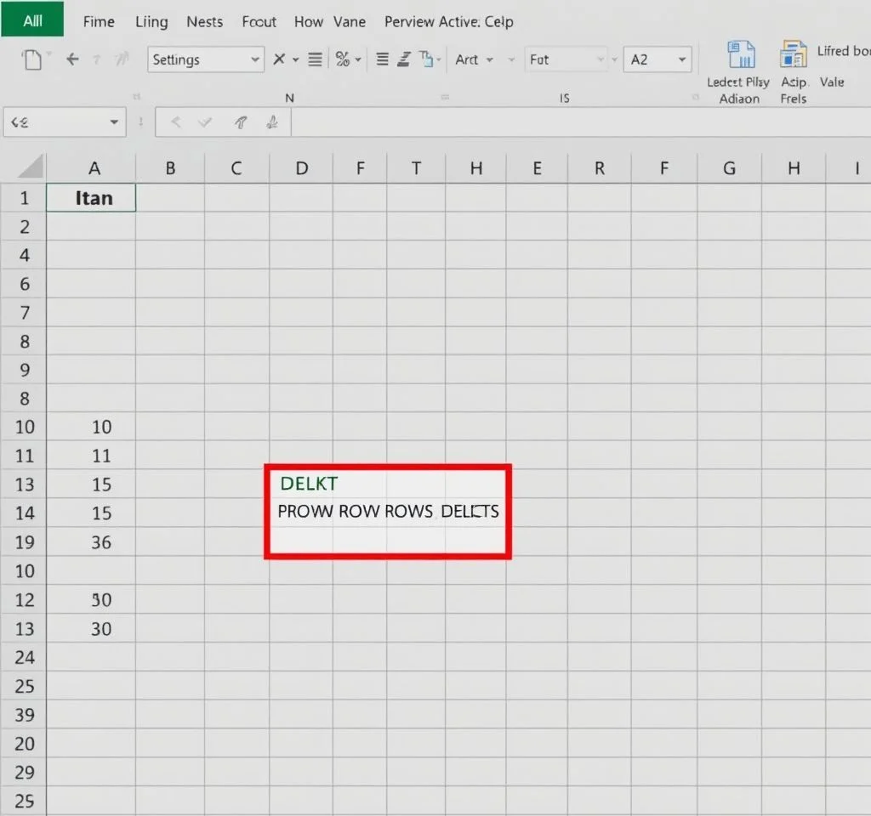This screenshot has height=816, width=871.
Task: Click the percent format icon
Action: pyautogui.click(x=342, y=59)
